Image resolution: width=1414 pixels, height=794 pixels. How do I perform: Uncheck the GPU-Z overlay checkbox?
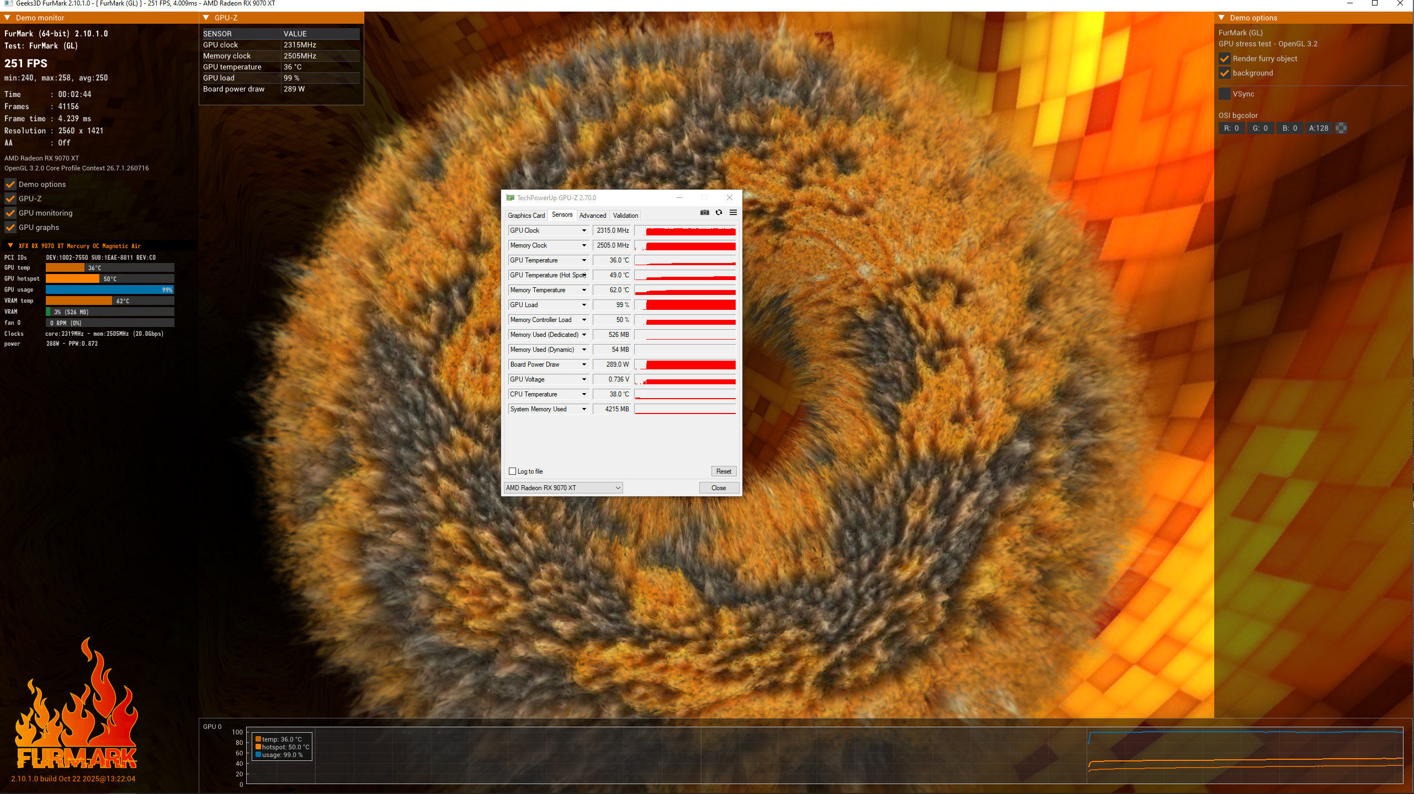click(10, 198)
